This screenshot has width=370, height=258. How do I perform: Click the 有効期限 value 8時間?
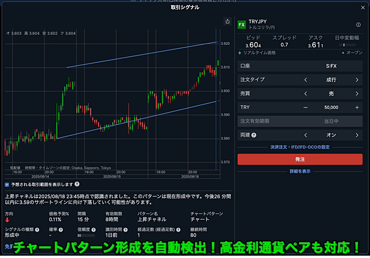pos(111,220)
